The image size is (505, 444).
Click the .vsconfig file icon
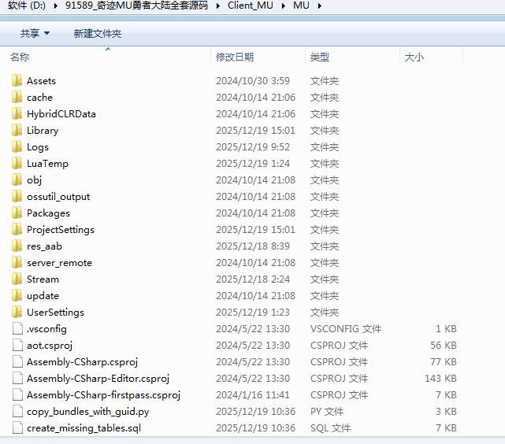pyautogui.click(x=17, y=329)
